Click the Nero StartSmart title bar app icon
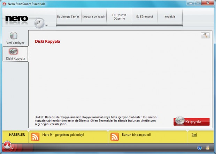The width and height of the screenshot is (216, 154). 4,4
